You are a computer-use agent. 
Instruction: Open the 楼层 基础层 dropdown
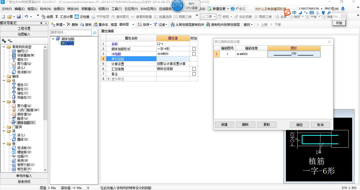(x=133, y=24)
